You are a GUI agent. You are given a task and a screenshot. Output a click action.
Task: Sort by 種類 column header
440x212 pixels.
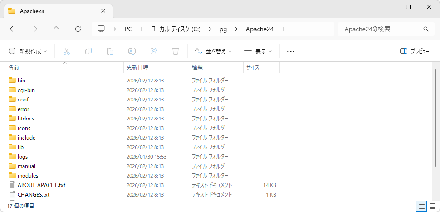coord(216,67)
